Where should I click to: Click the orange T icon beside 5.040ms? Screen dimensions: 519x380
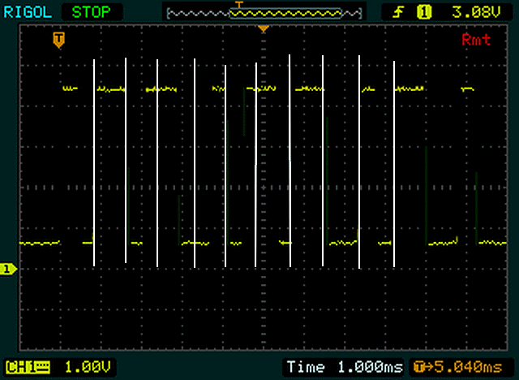[419, 367]
